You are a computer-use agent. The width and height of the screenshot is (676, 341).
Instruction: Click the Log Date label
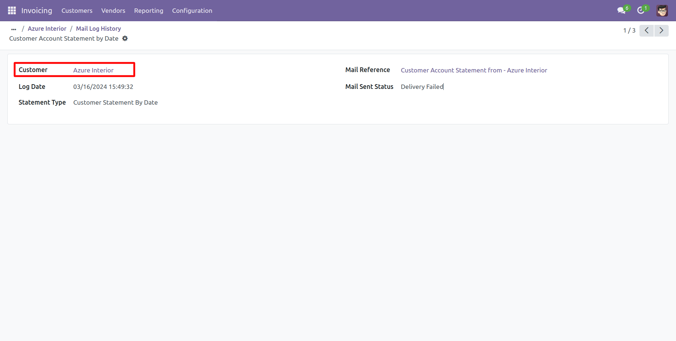click(x=32, y=87)
